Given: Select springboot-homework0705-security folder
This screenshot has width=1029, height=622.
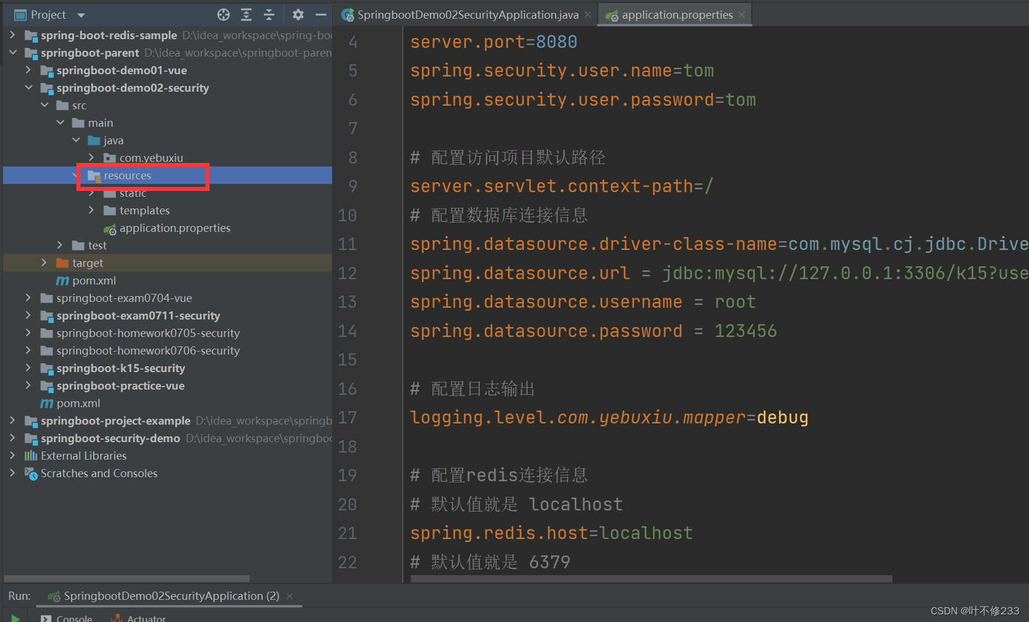Looking at the screenshot, I should (x=148, y=333).
